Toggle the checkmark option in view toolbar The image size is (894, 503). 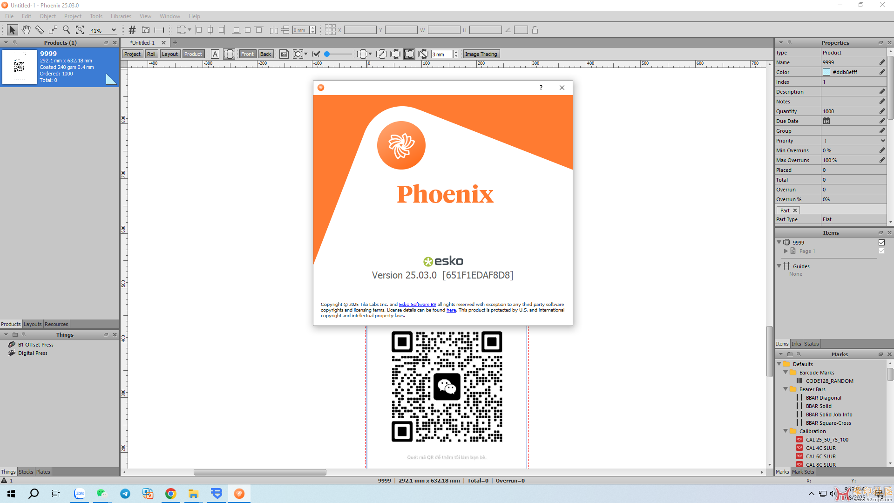316,54
